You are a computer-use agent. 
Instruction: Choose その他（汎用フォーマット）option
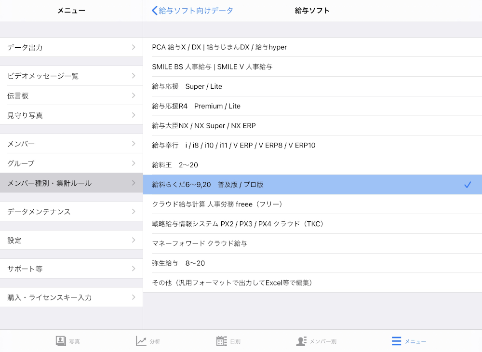pos(312,283)
